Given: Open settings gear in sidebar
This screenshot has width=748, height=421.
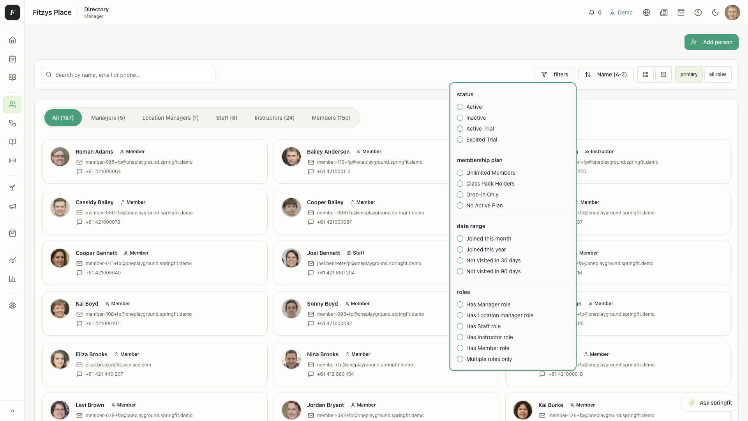Looking at the screenshot, I should coord(12,306).
